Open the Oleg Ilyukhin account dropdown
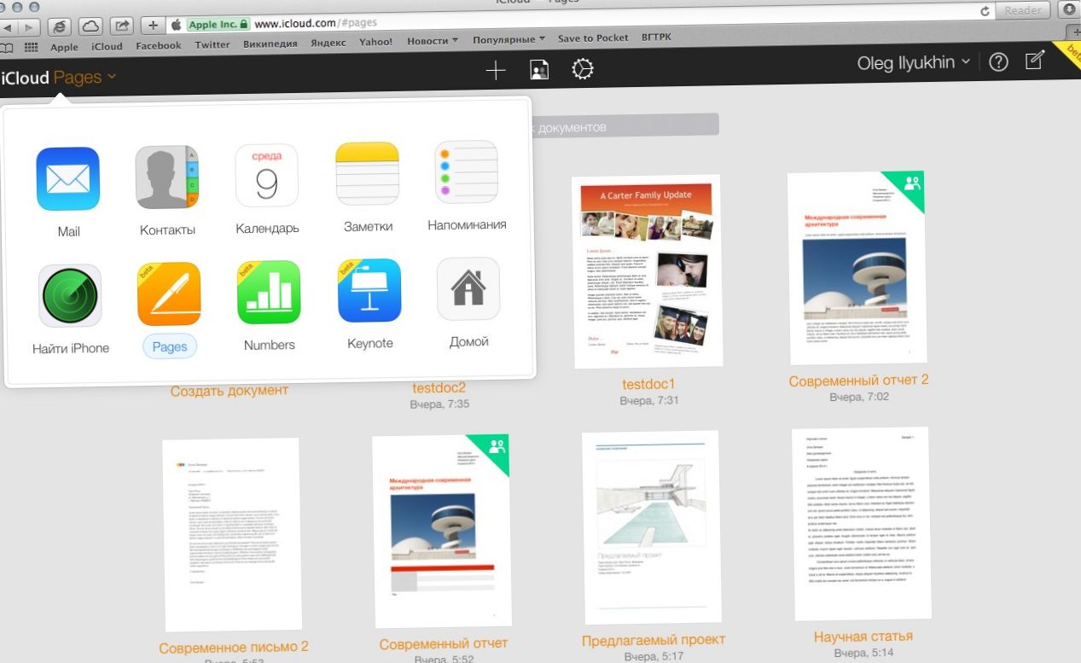Viewport: 1081px width, 663px height. pos(914,62)
